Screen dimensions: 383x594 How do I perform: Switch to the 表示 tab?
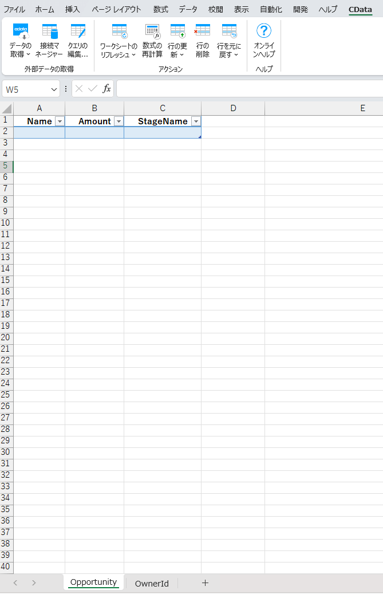point(242,10)
